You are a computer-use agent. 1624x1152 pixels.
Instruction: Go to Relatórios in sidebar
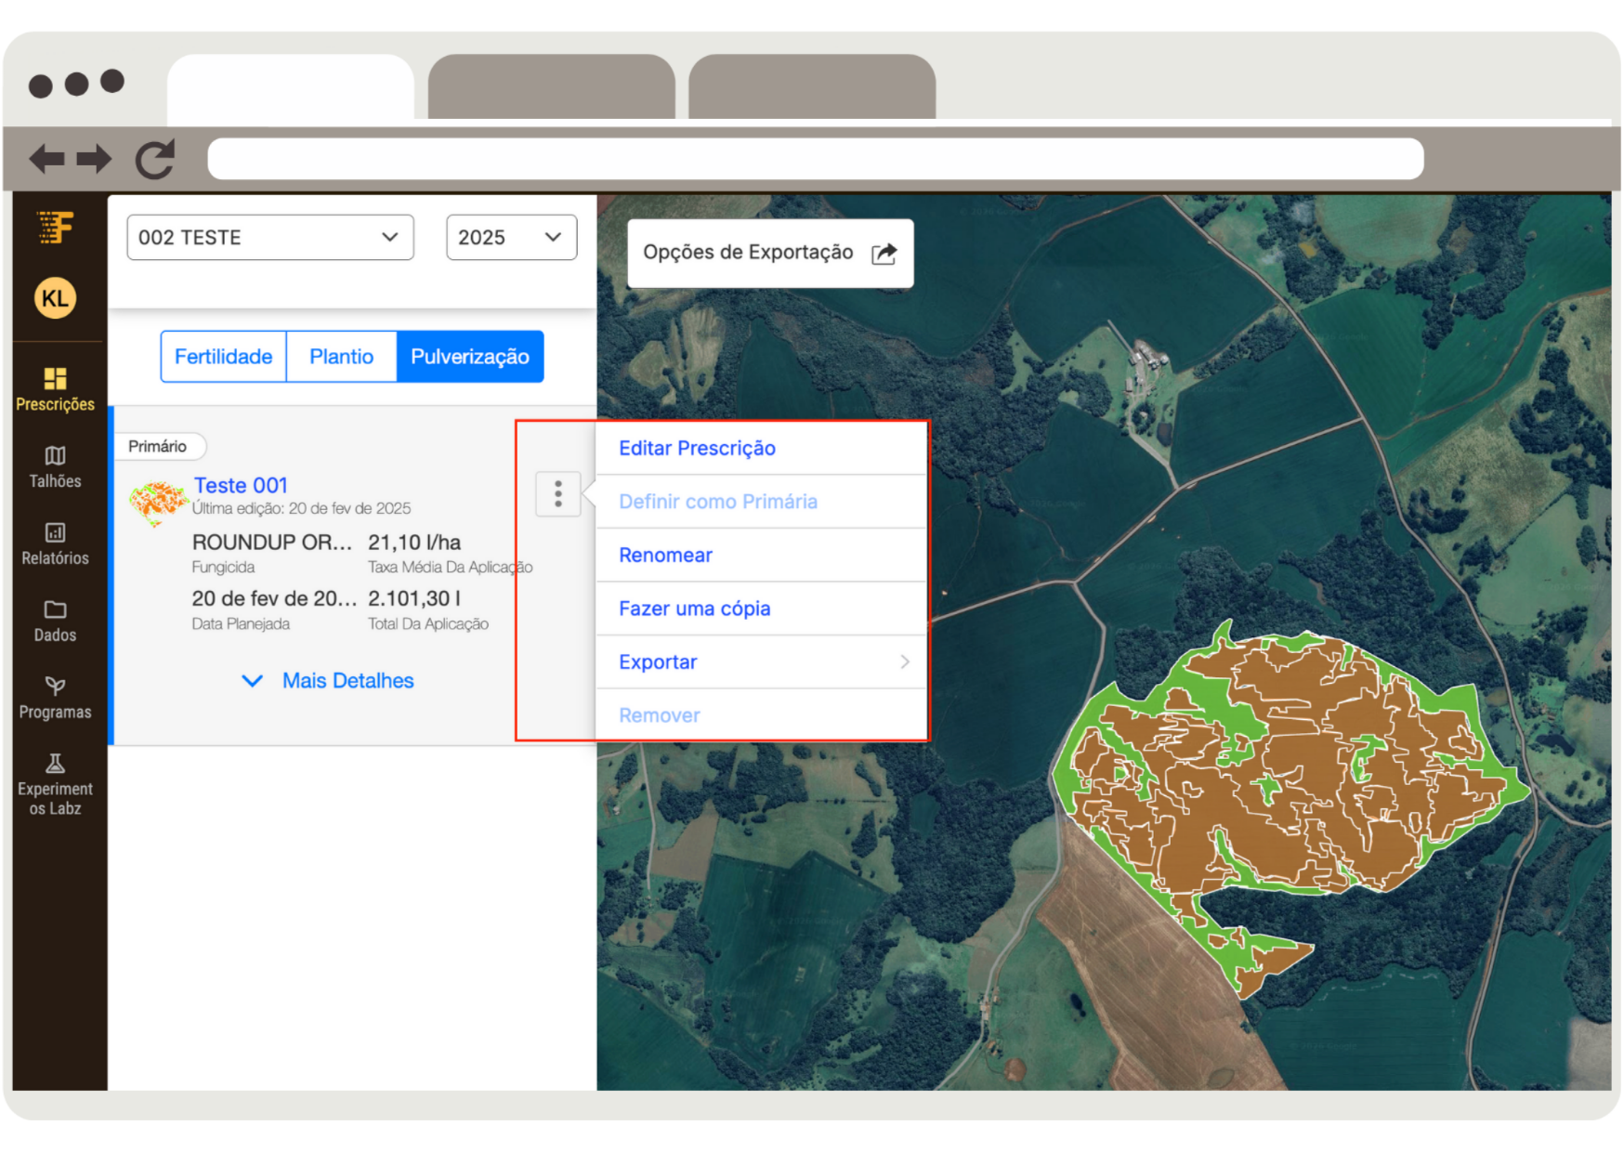pyautogui.click(x=55, y=543)
